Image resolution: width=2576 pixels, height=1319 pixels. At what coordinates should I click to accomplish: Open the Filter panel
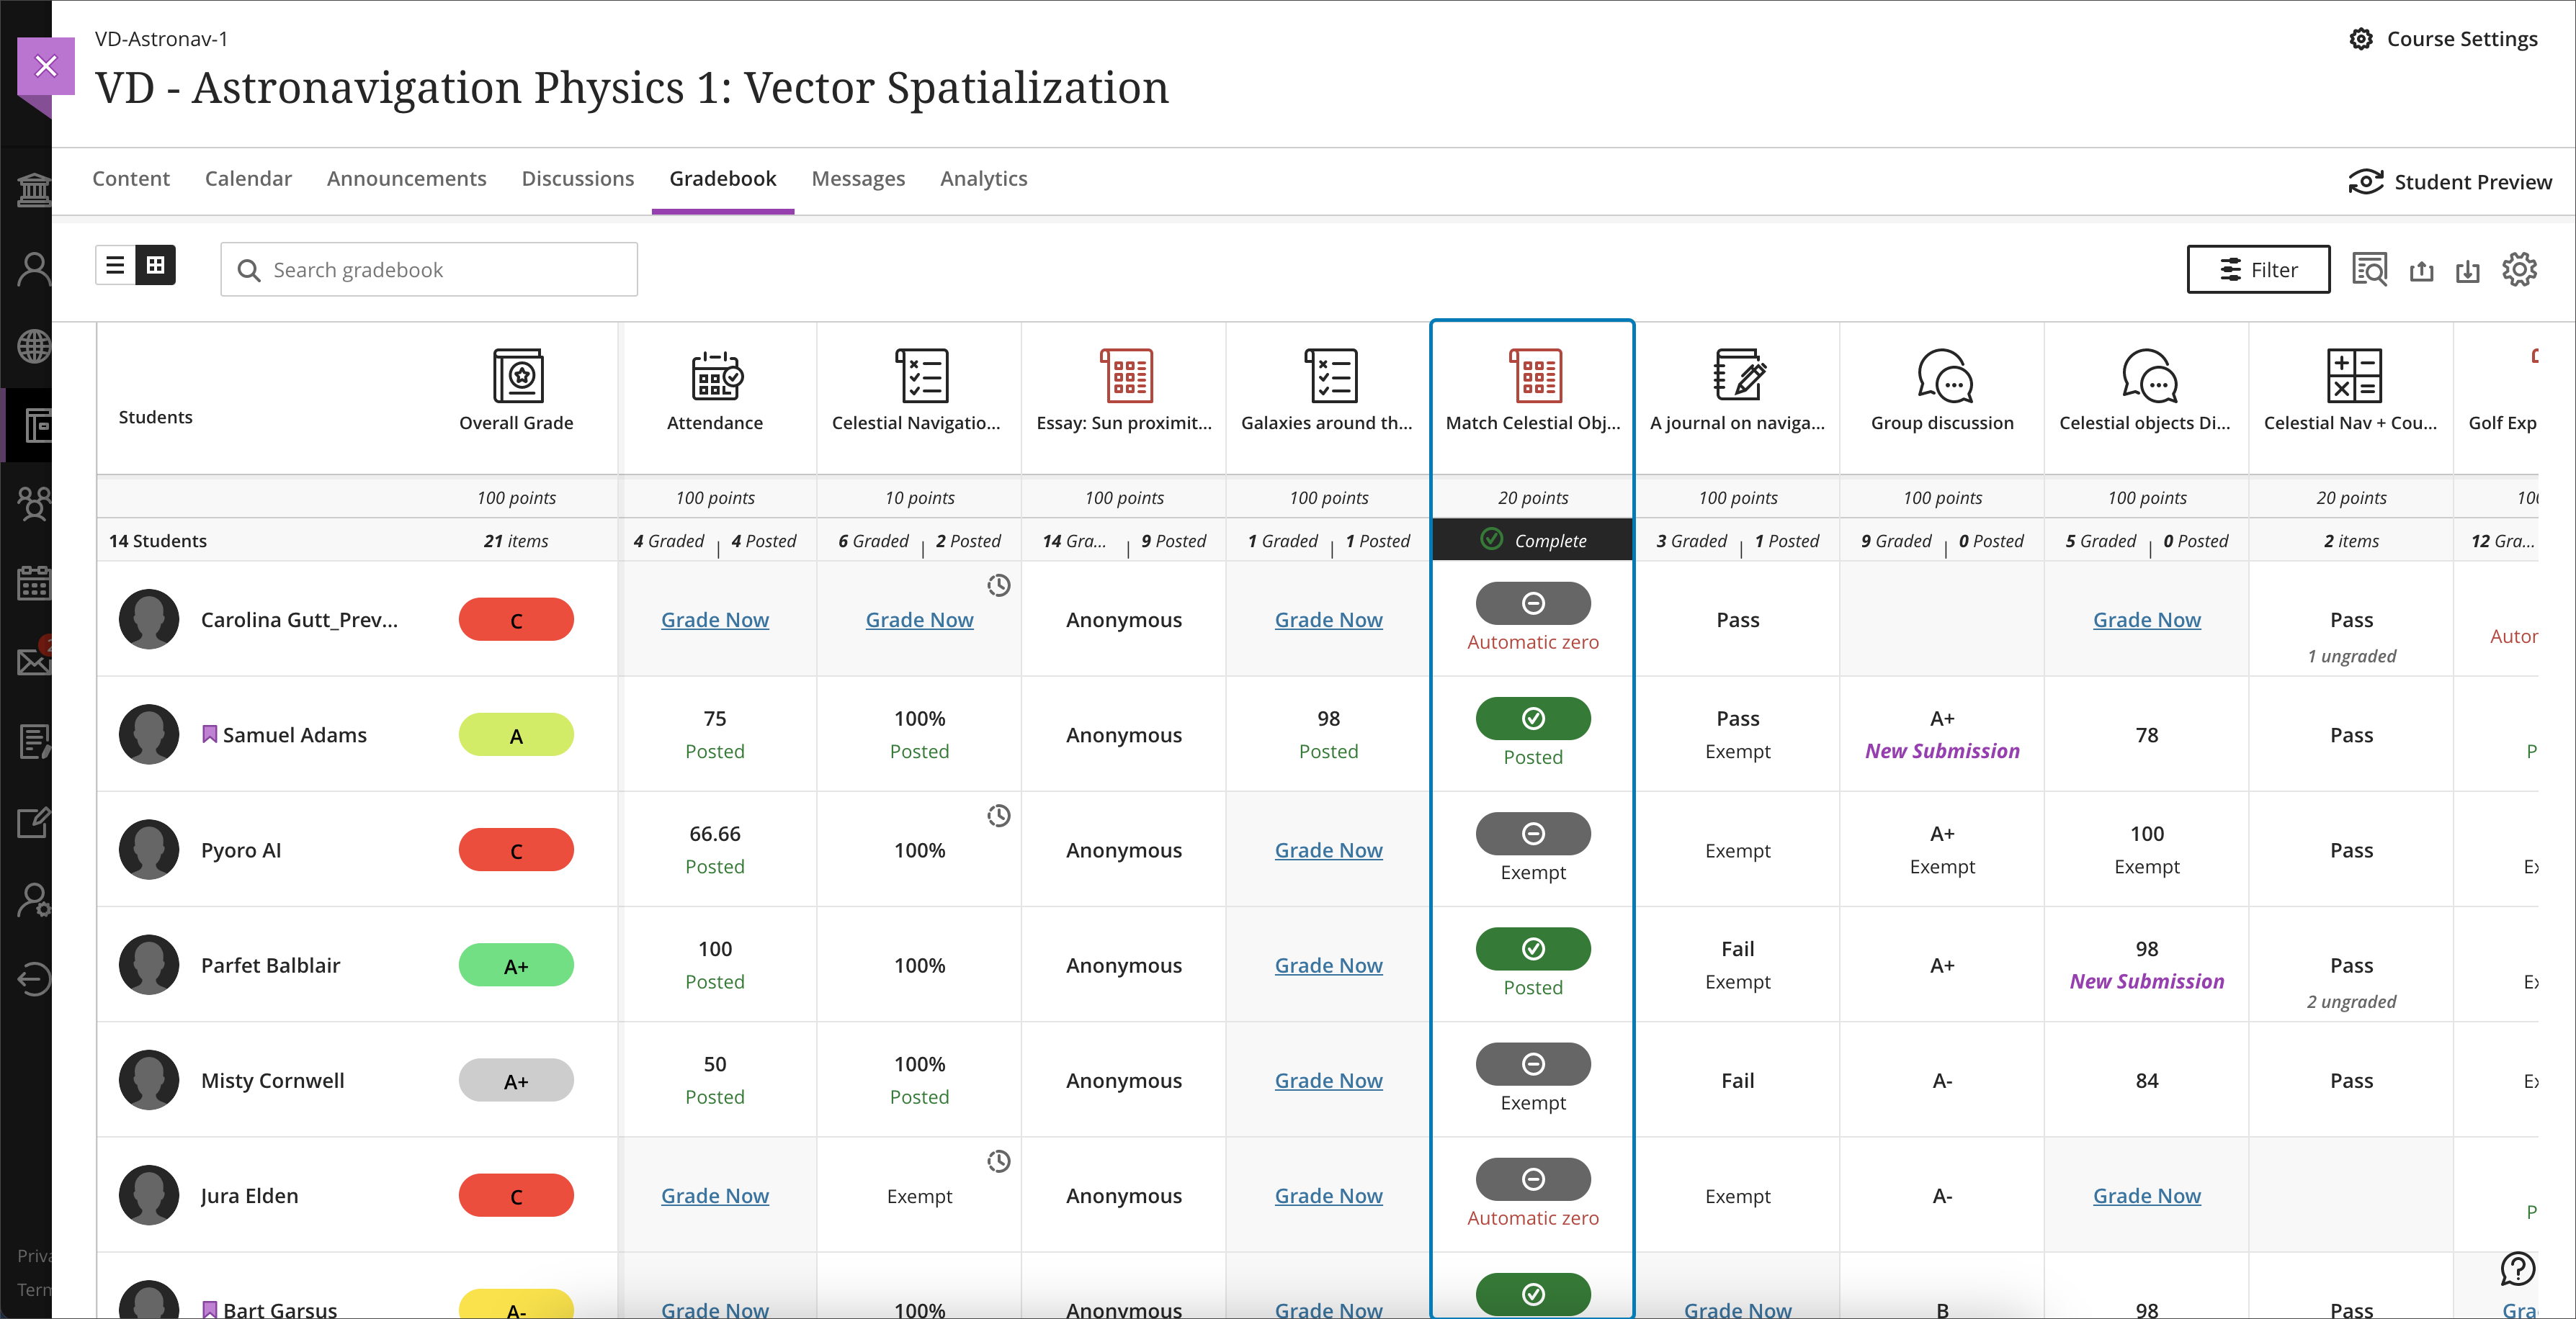coord(2257,270)
